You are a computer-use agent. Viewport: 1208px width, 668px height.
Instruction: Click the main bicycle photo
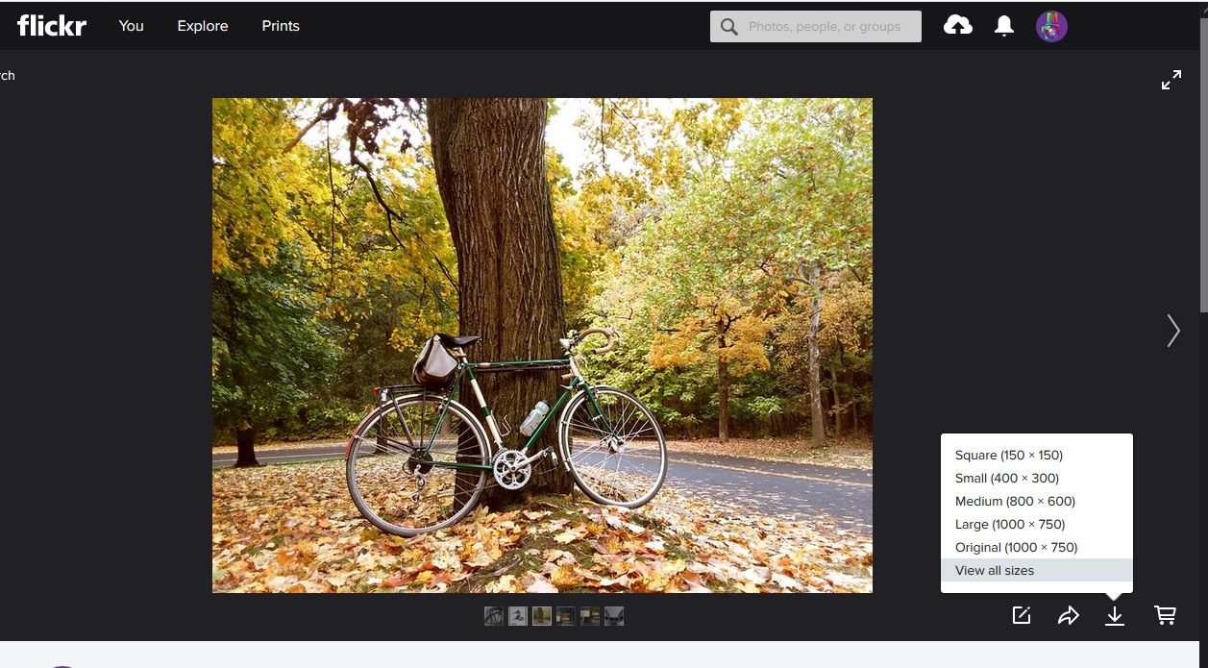(x=542, y=345)
